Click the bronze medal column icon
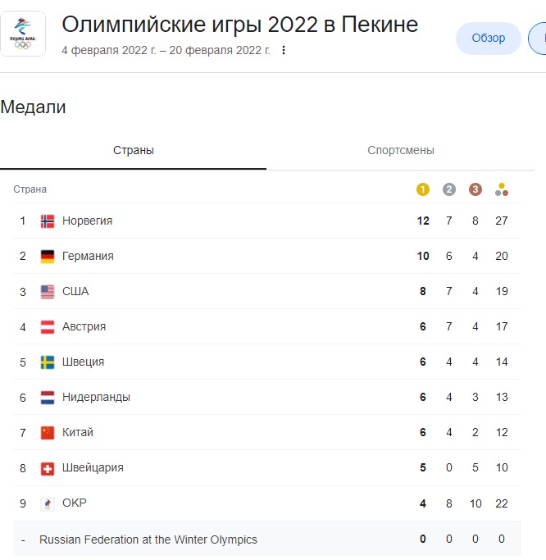Image resolution: width=546 pixels, height=560 pixels. click(x=475, y=190)
